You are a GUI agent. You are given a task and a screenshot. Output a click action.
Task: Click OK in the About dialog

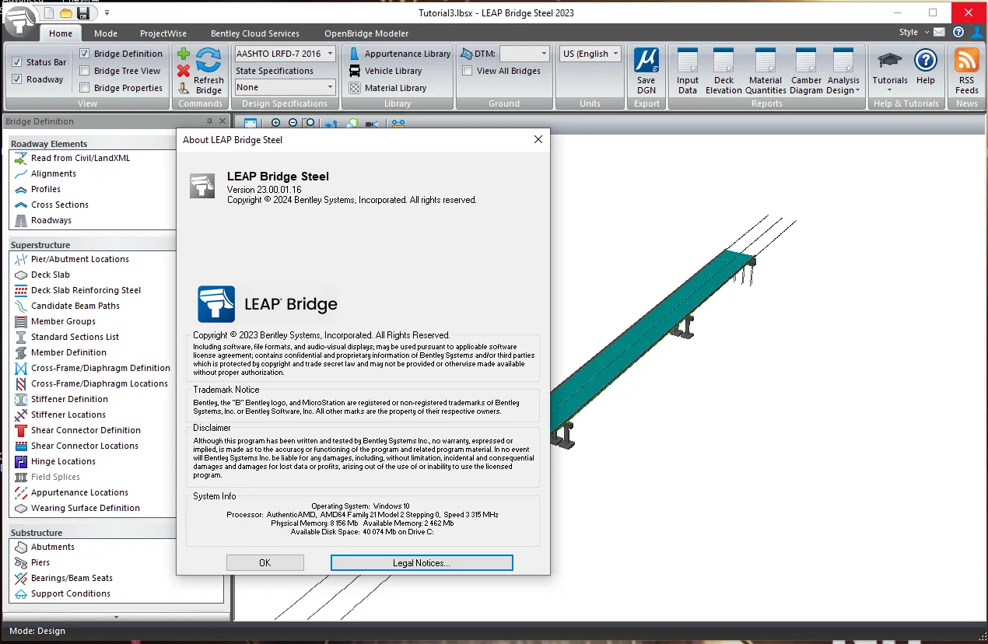(265, 562)
